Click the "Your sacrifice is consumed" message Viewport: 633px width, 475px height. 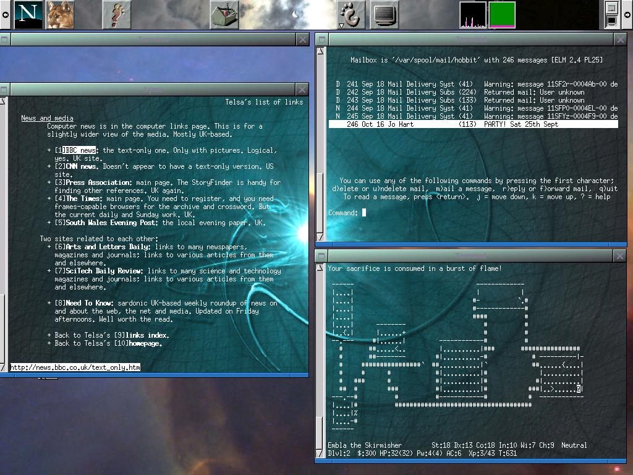[x=415, y=268]
